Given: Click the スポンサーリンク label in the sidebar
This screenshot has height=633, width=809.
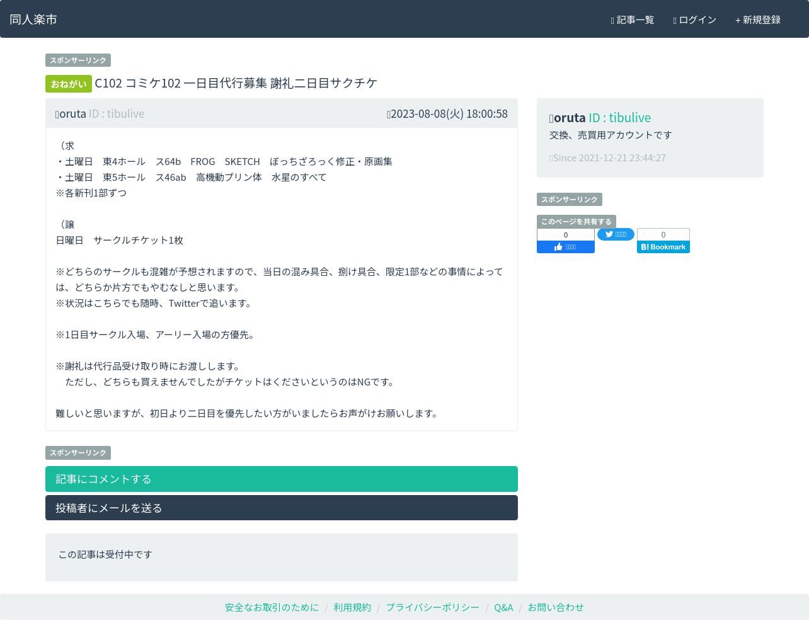Looking at the screenshot, I should click(570, 200).
